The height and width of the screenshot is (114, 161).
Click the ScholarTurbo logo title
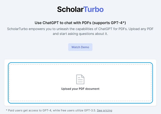point(80,9)
